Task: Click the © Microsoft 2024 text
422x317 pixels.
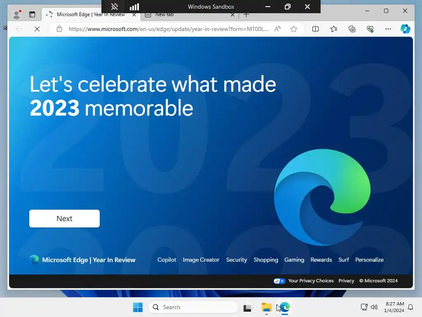Action: [378, 281]
